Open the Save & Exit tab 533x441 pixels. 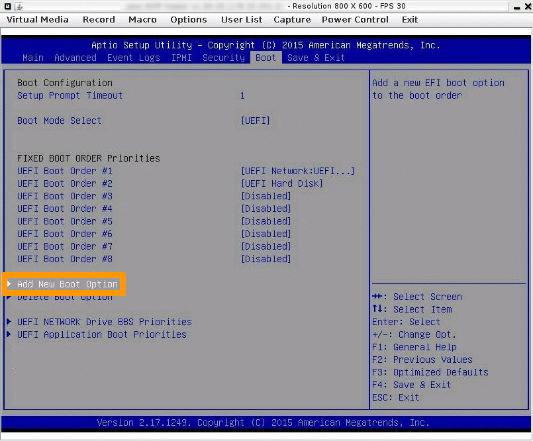click(316, 58)
